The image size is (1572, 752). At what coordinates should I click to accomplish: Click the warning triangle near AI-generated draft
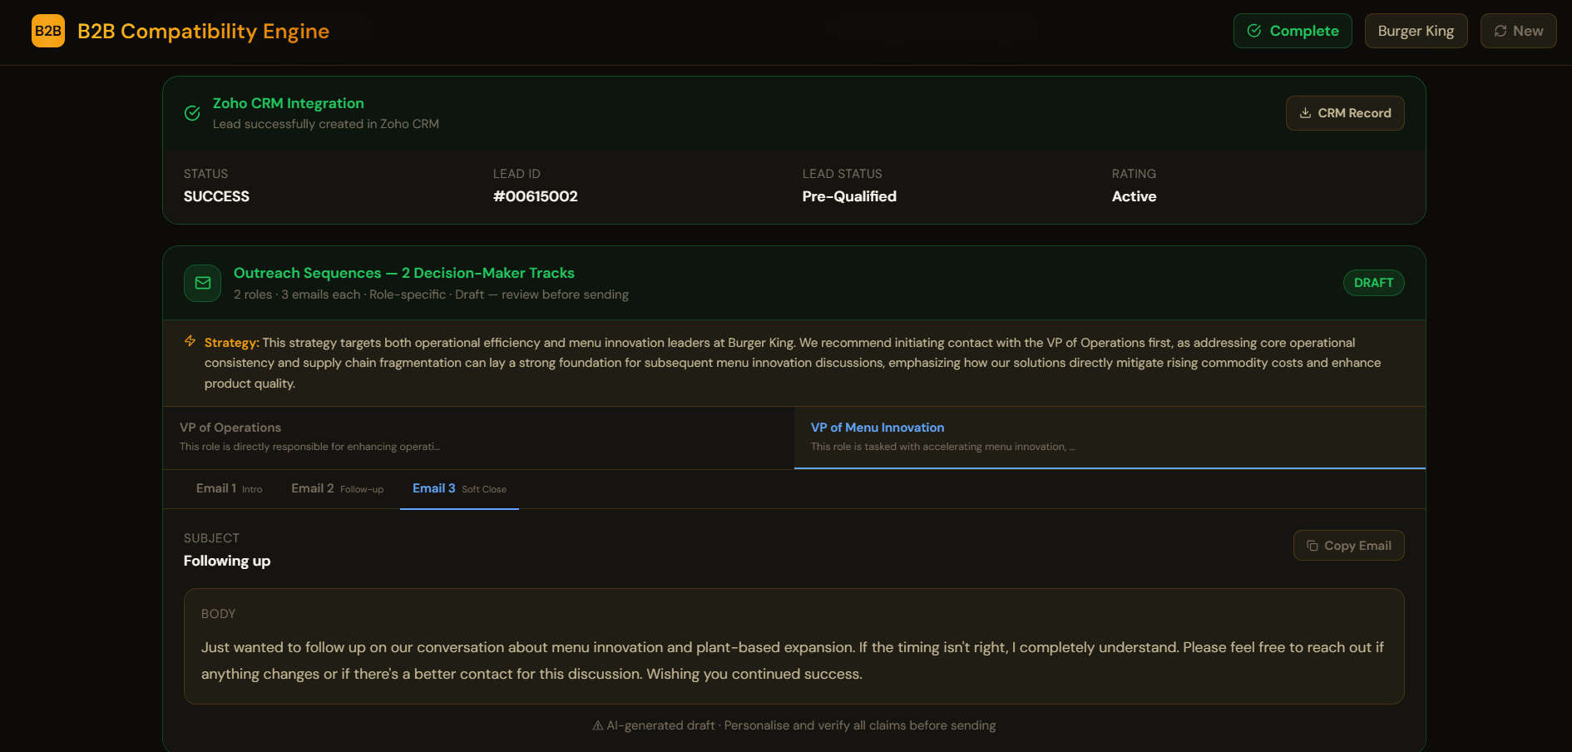coord(598,725)
